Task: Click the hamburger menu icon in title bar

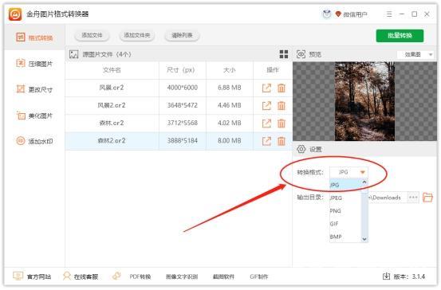Action: click(389, 14)
